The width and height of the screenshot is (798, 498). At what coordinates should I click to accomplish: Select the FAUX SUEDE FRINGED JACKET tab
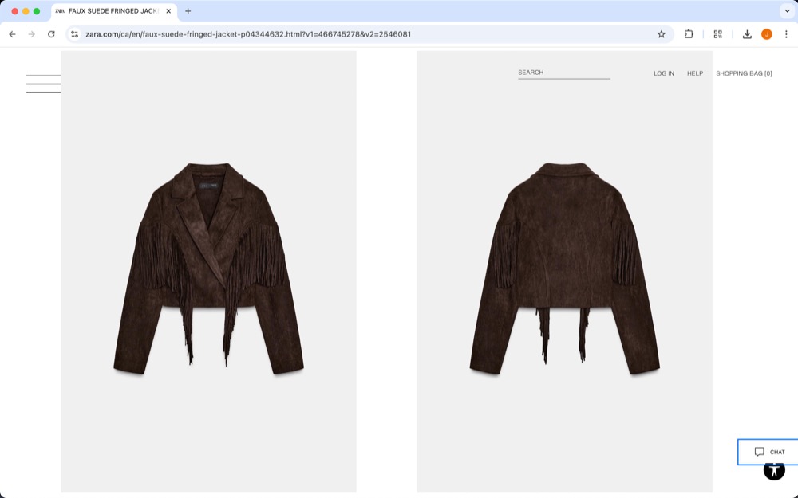tap(112, 12)
